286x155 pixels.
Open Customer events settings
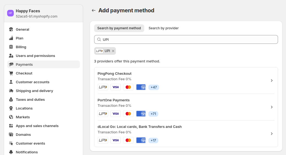tap(43, 143)
